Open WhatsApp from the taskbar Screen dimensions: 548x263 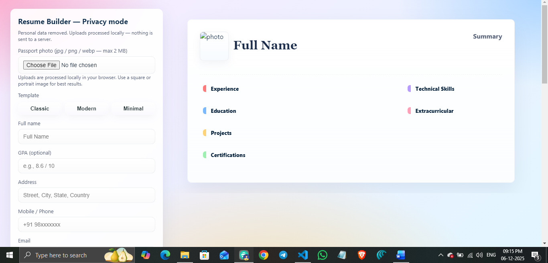point(322,255)
